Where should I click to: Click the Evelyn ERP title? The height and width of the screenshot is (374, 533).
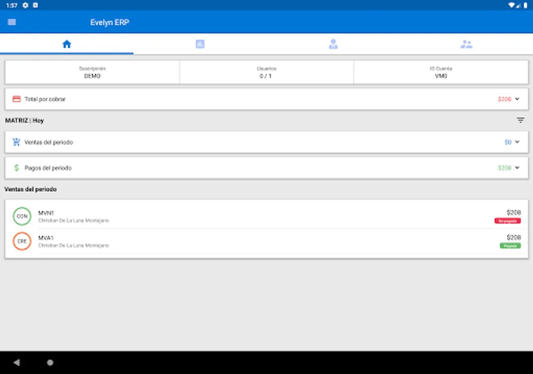(110, 22)
